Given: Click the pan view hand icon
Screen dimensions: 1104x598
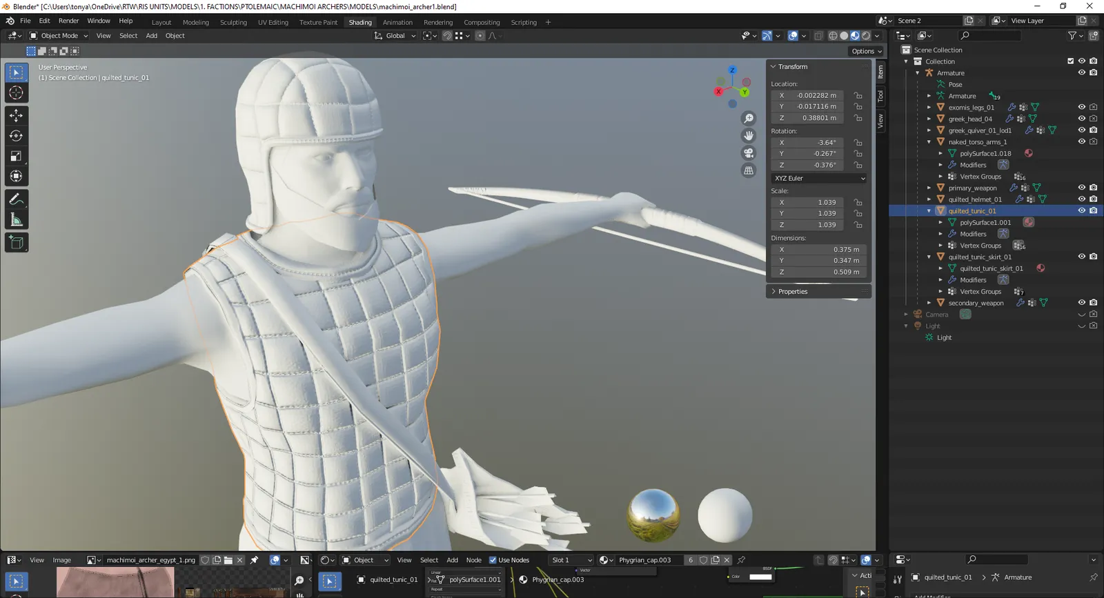Looking at the screenshot, I should 749,136.
